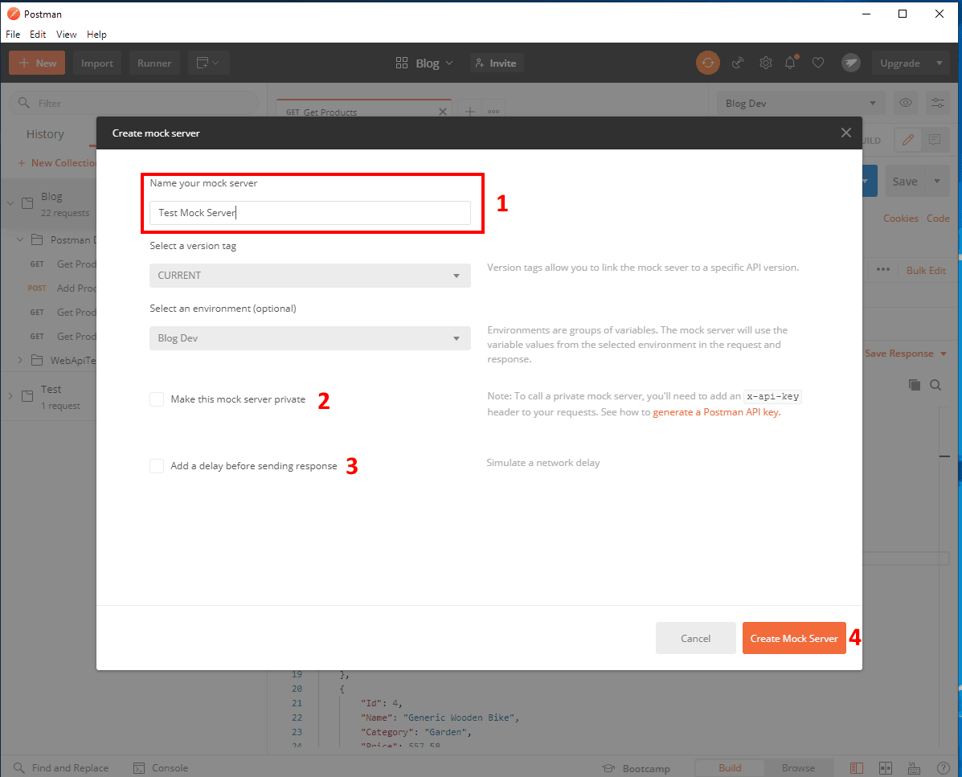Open the new window options icon
The image size is (962, 777).
click(x=208, y=63)
